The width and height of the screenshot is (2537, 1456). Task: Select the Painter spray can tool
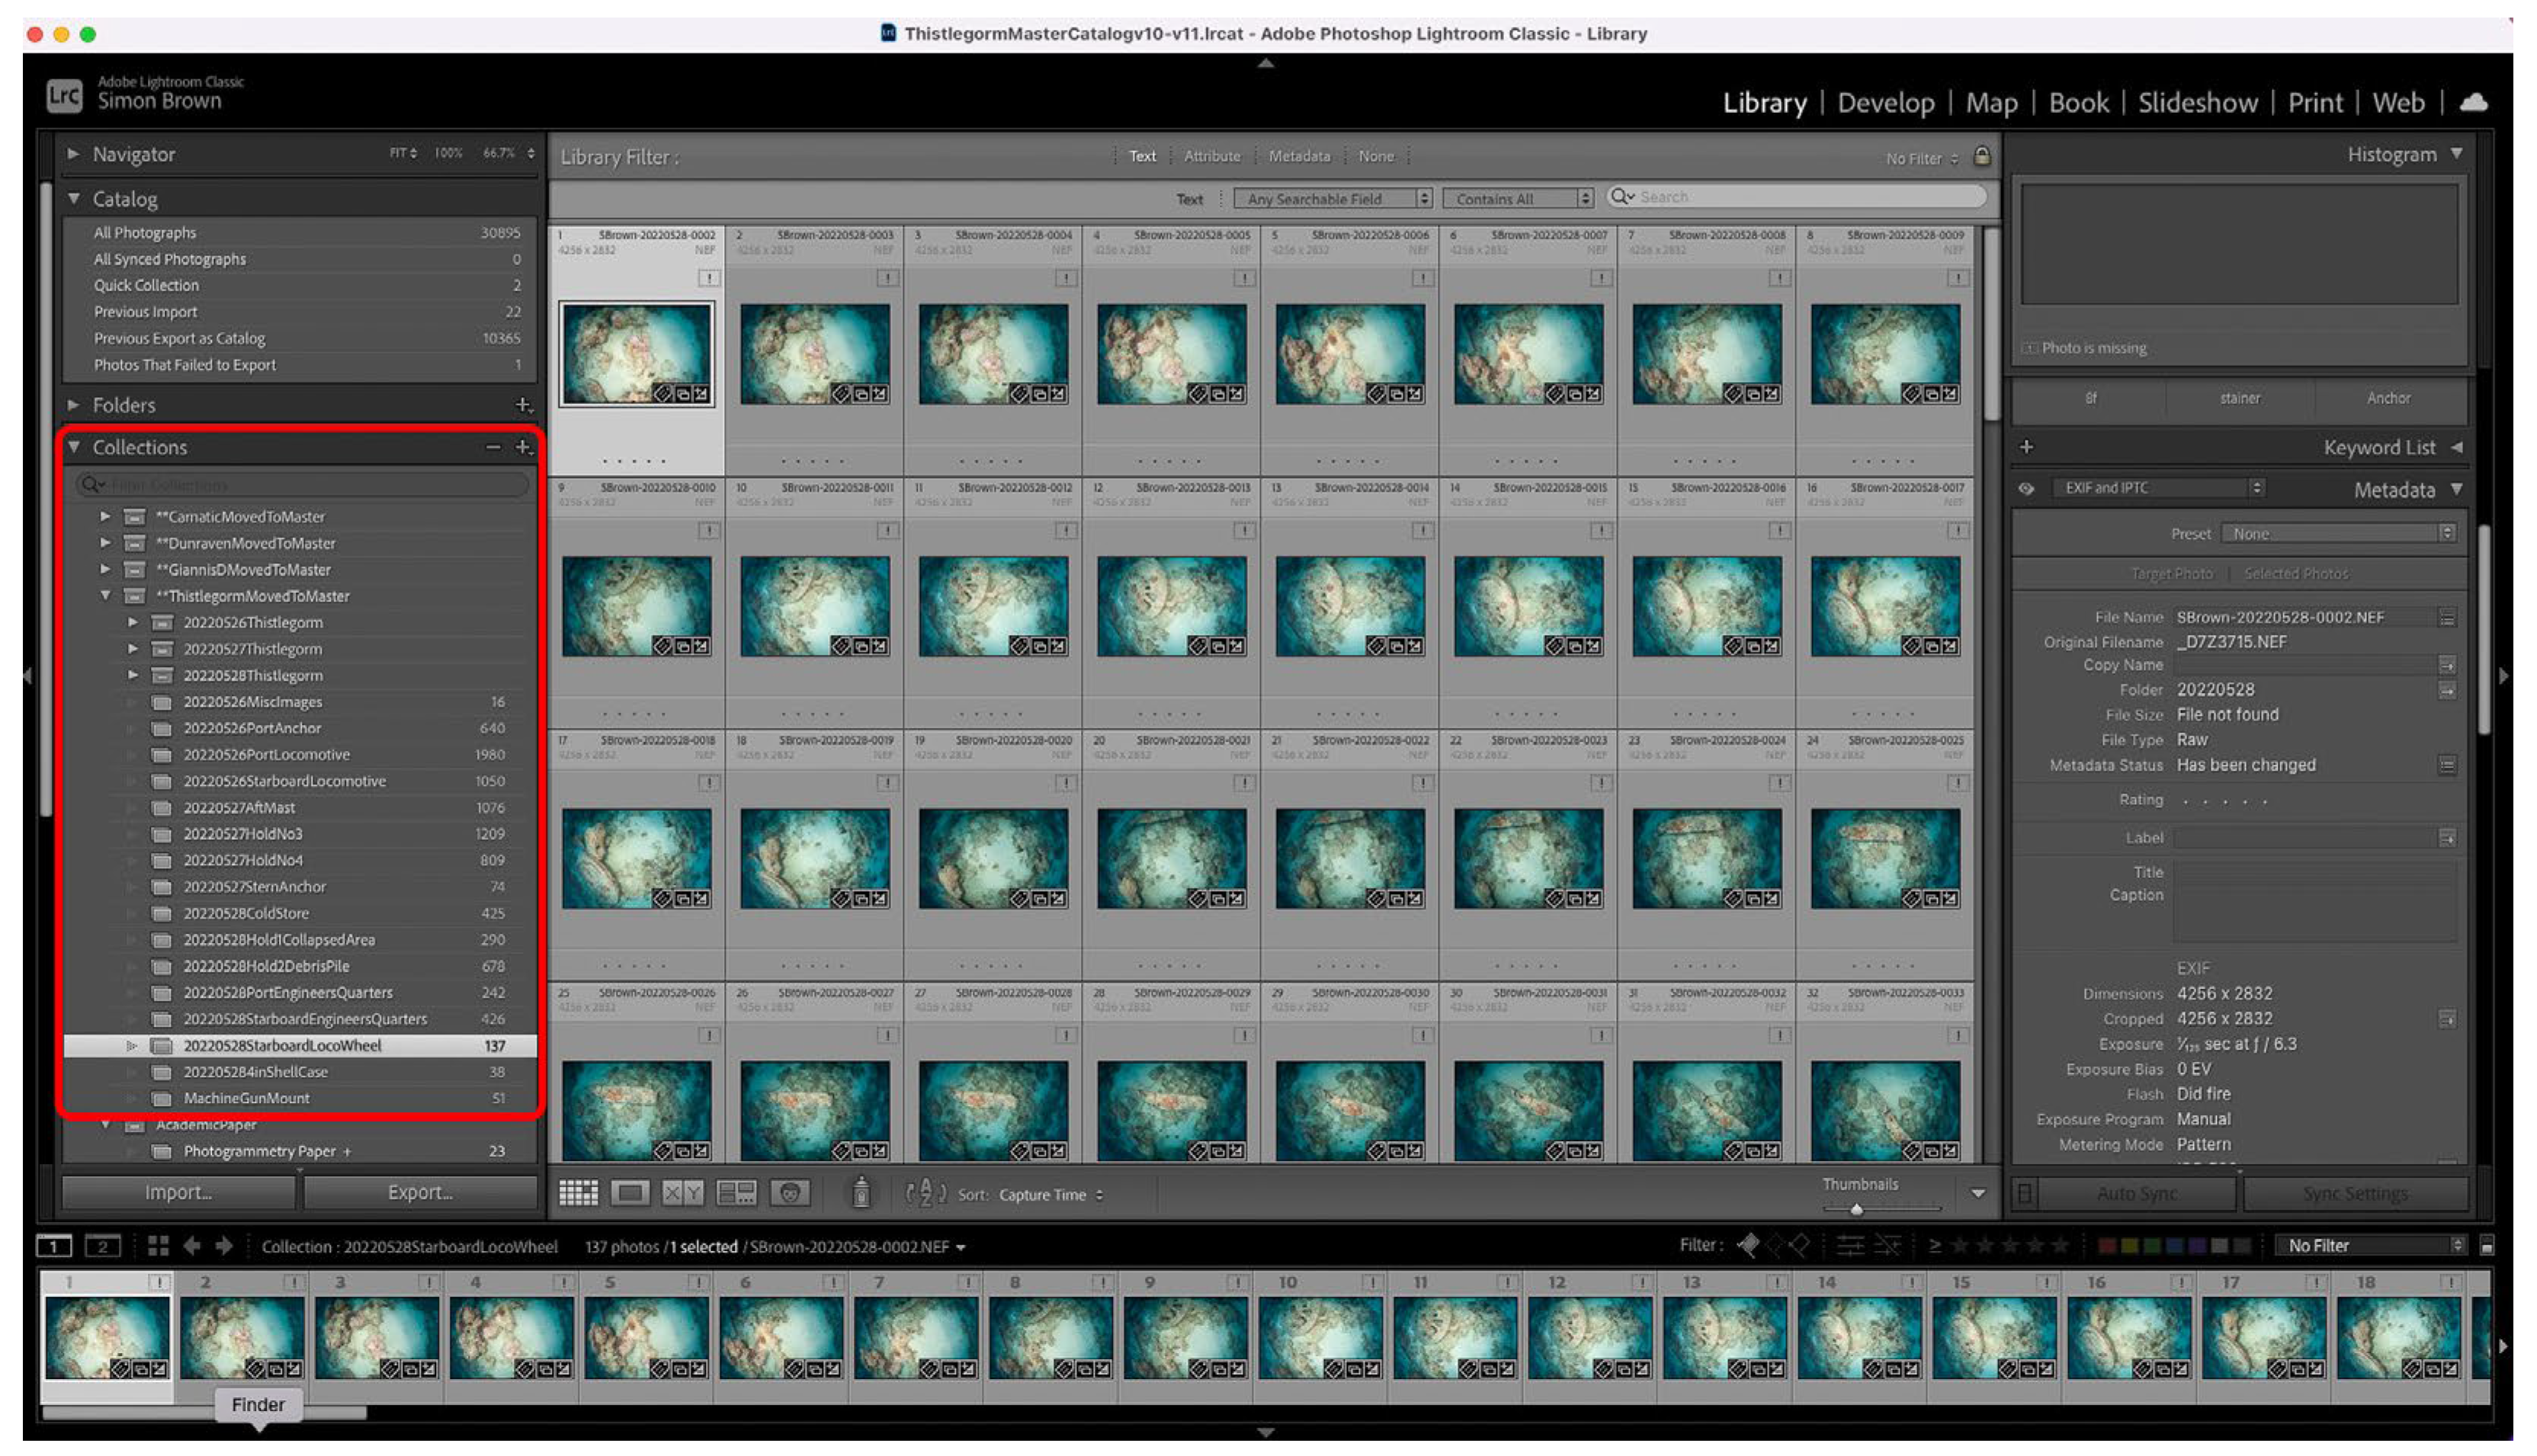tap(861, 1192)
